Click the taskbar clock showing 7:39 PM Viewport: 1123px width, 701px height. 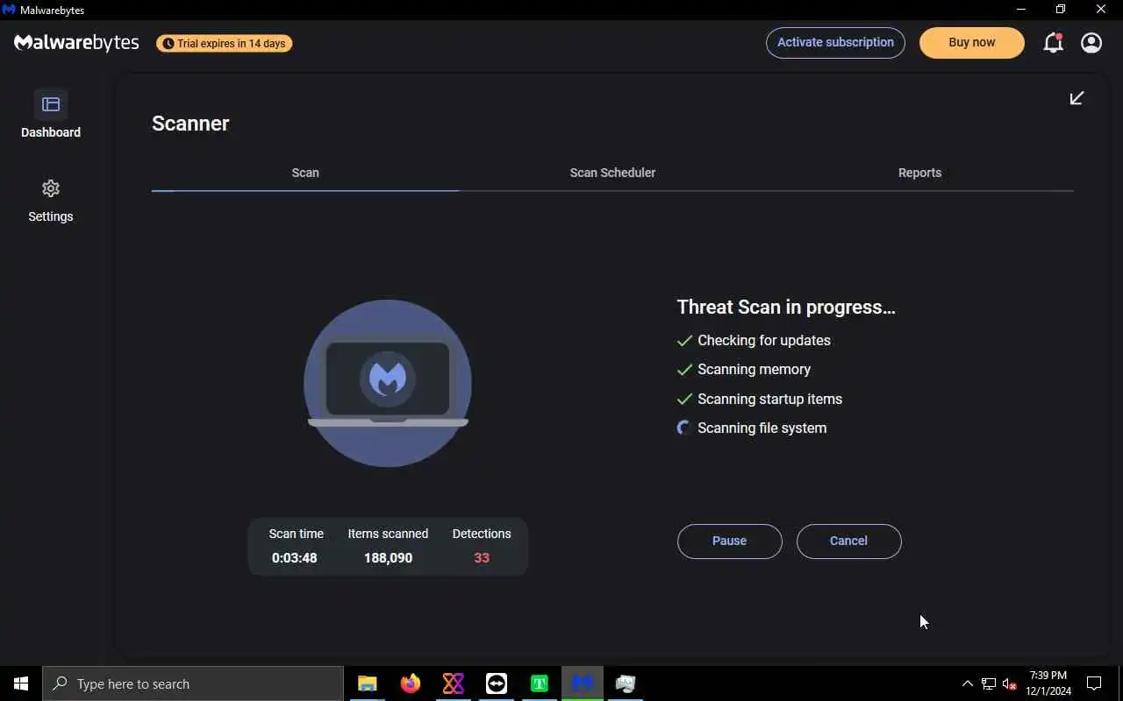pos(1048,683)
